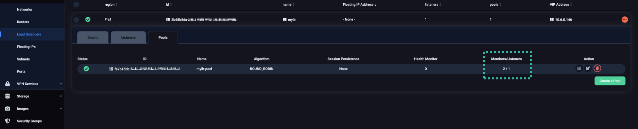Click the VPN Services lock icon

pyautogui.click(x=7, y=84)
